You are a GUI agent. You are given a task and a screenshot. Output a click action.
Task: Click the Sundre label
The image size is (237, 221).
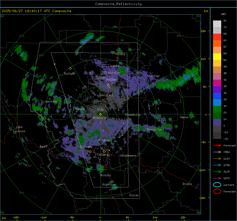[x=80, y=109]
